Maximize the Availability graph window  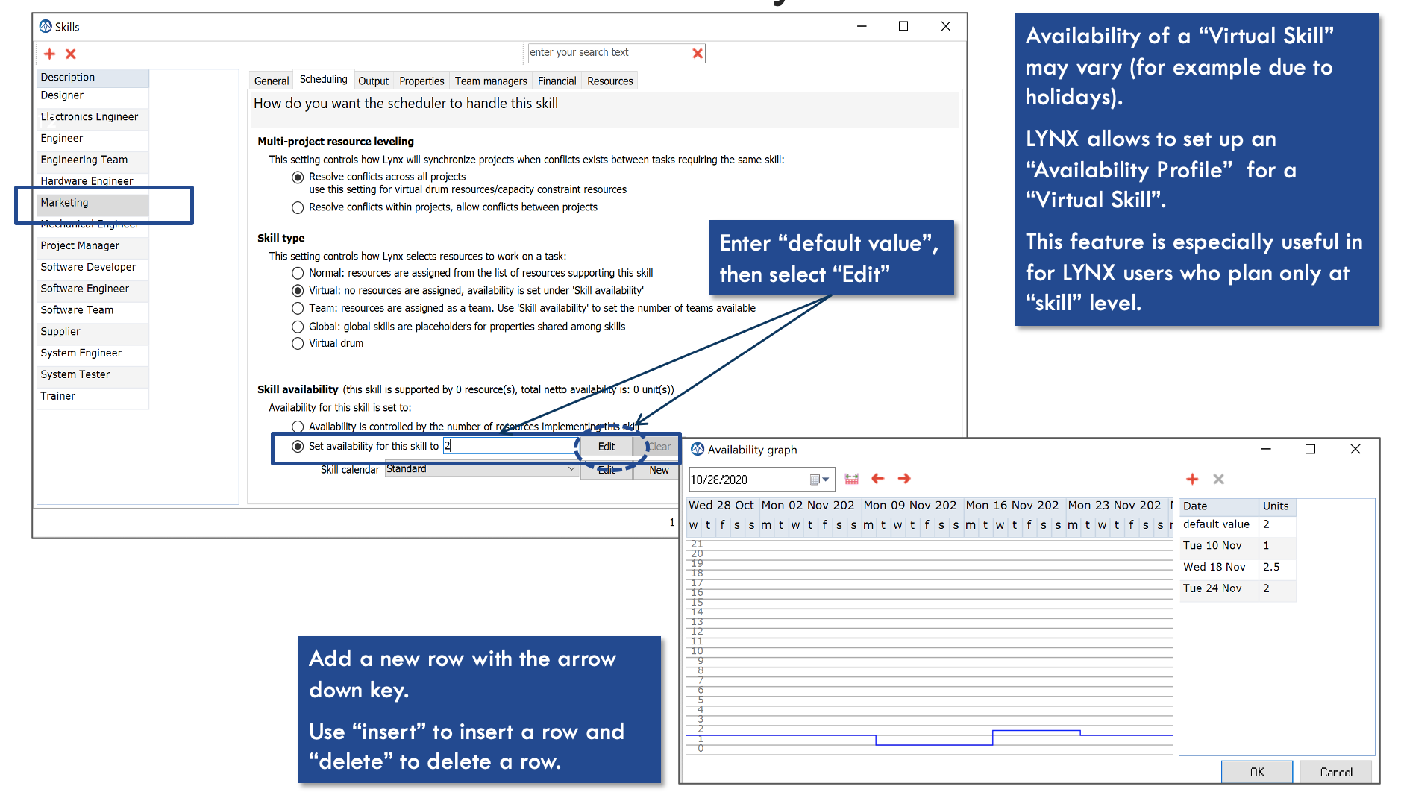(1310, 449)
